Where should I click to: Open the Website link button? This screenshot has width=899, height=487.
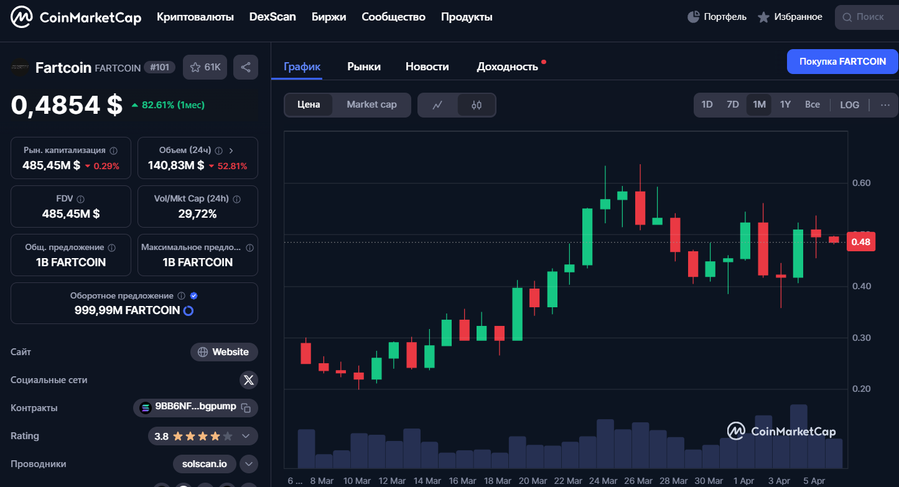pyautogui.click(x=224, y=352)
